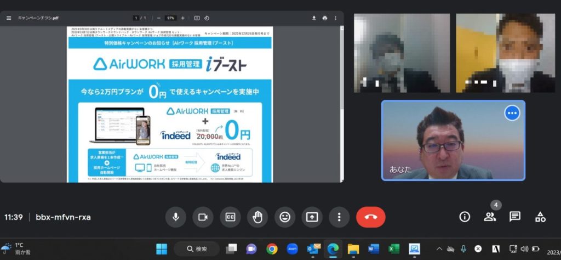The height and width of the screenshot is (260, 561).
Task: Open the activities panel
Action: click(x=540, y=217)
